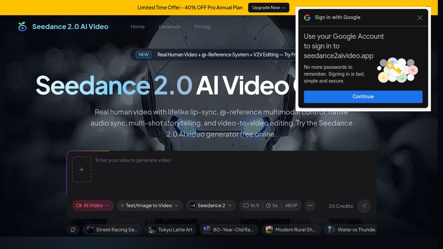Image resolution: width=443 pixels, height=249 pixels.
Task: Click the 80-Year-Old chip thumbnail
Action: pyautogui.click(x=207, y=230)
